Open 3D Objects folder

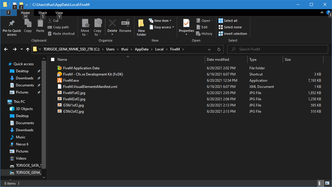[24, 109]
